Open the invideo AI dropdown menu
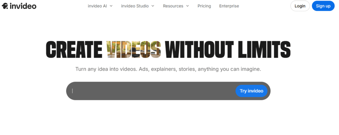Image resolution: width=339 pixels, height=135 pixels. (100, 6)
